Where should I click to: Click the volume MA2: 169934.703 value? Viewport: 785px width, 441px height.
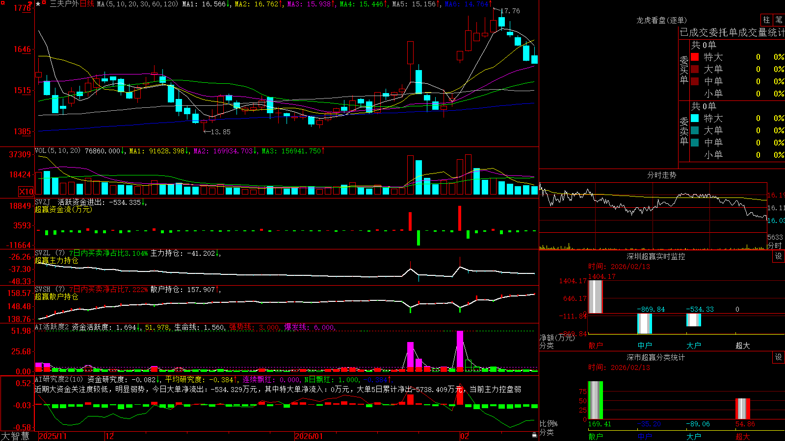(223, 151)
